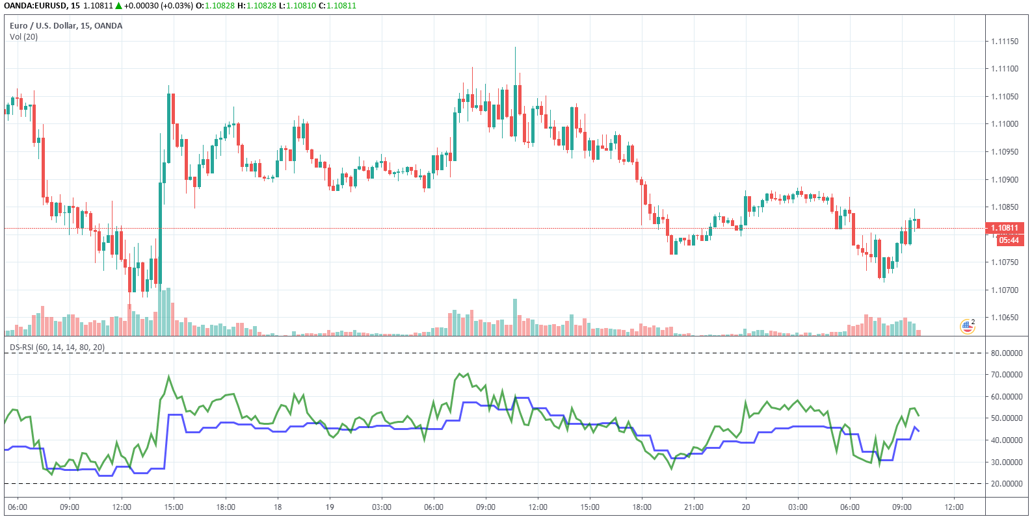Screen dimensions: 1032x519
Task: Click the 21:00 time axis label
Action: 694,507
